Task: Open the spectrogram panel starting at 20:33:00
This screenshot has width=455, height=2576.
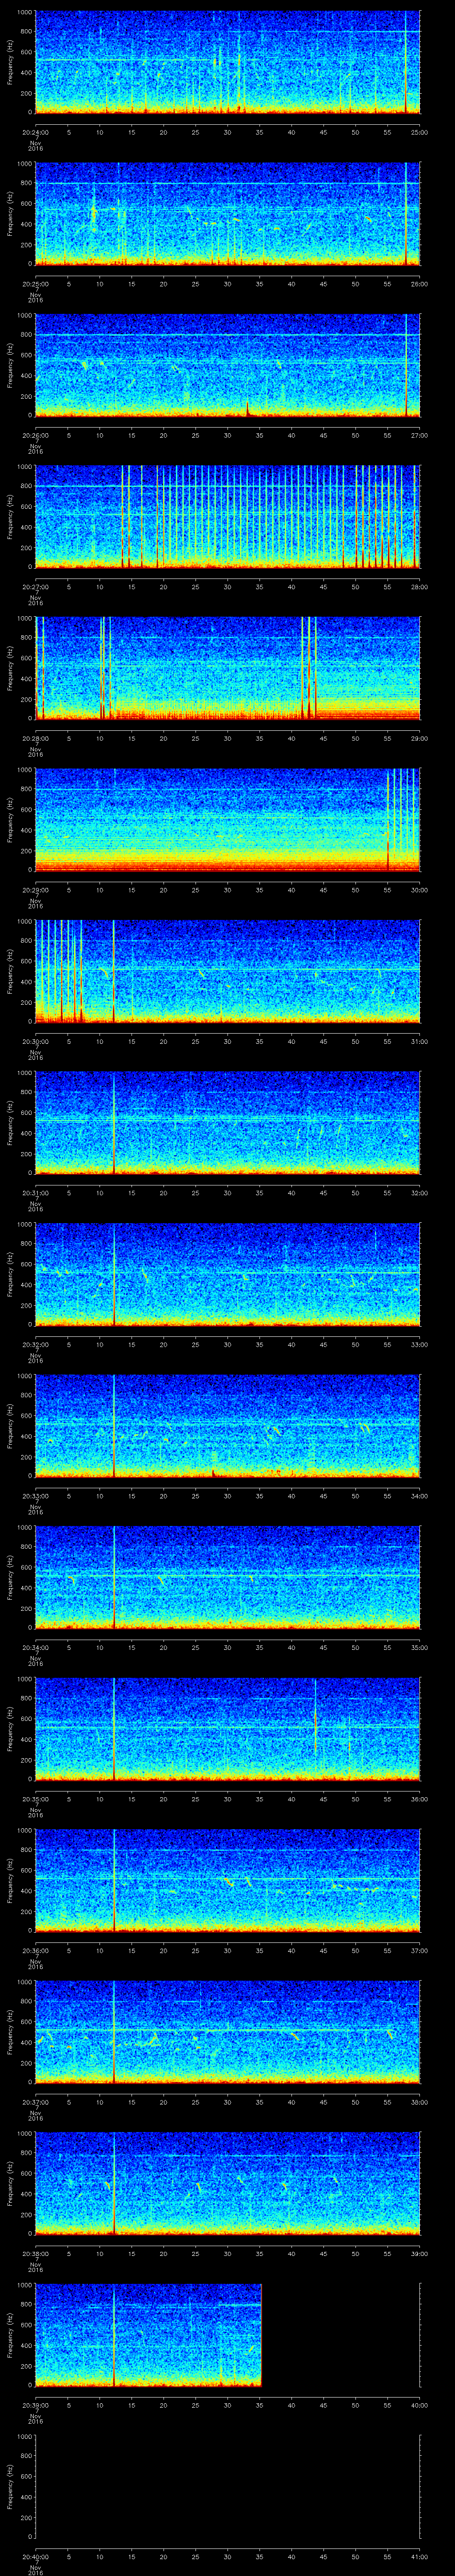Action: pyautogui.click(x=228, y=1427)
